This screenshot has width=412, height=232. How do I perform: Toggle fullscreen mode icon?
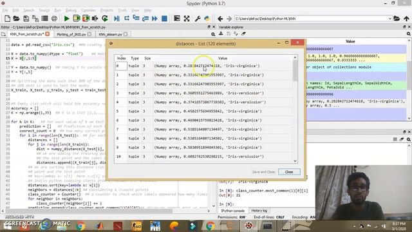(x=187, y=19)
